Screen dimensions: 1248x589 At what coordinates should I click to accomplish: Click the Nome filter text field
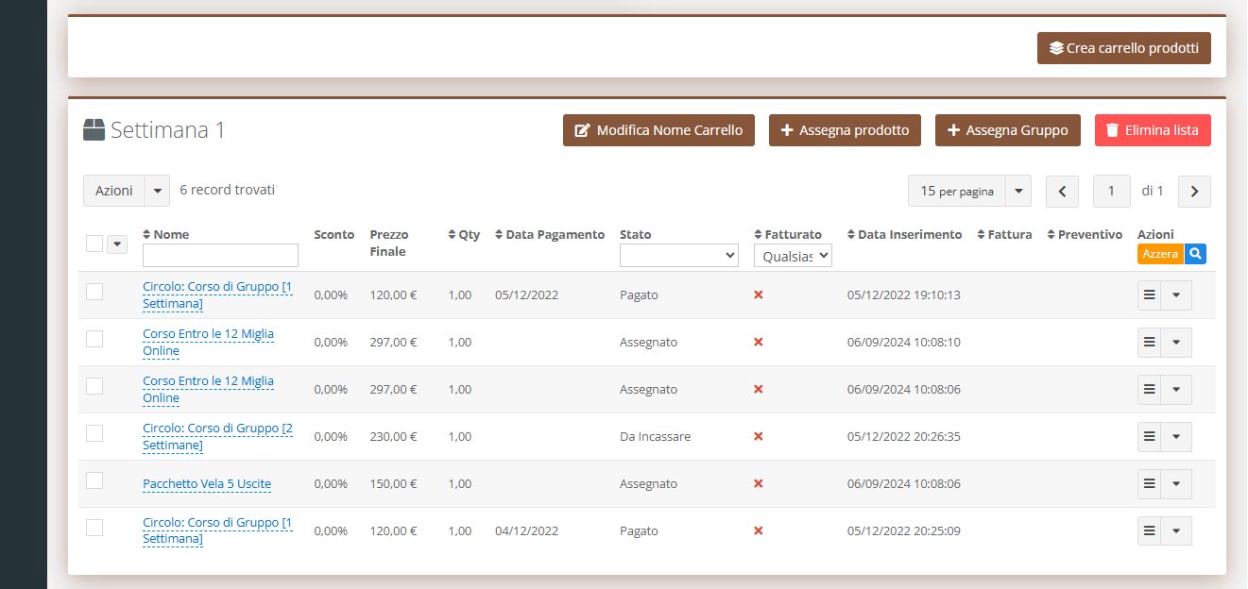click(x=220, y=256)
